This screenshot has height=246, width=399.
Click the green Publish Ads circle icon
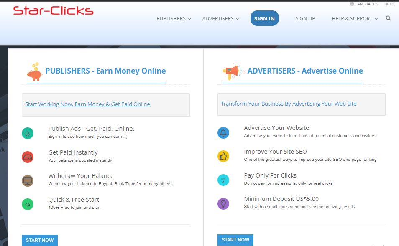[x=28, y=133]
